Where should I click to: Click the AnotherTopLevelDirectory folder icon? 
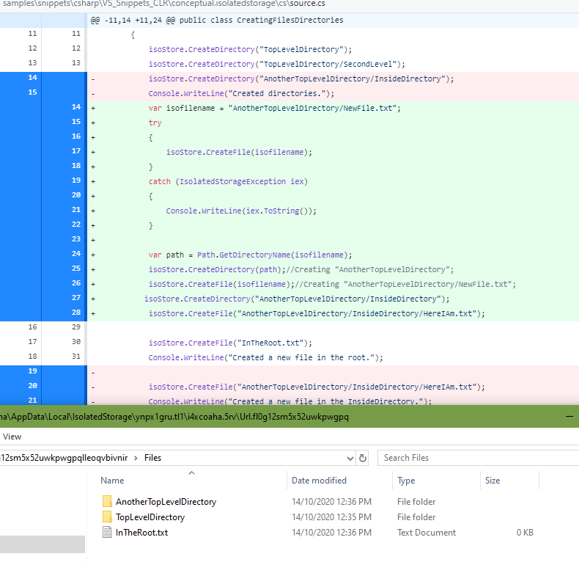(107, 501)
